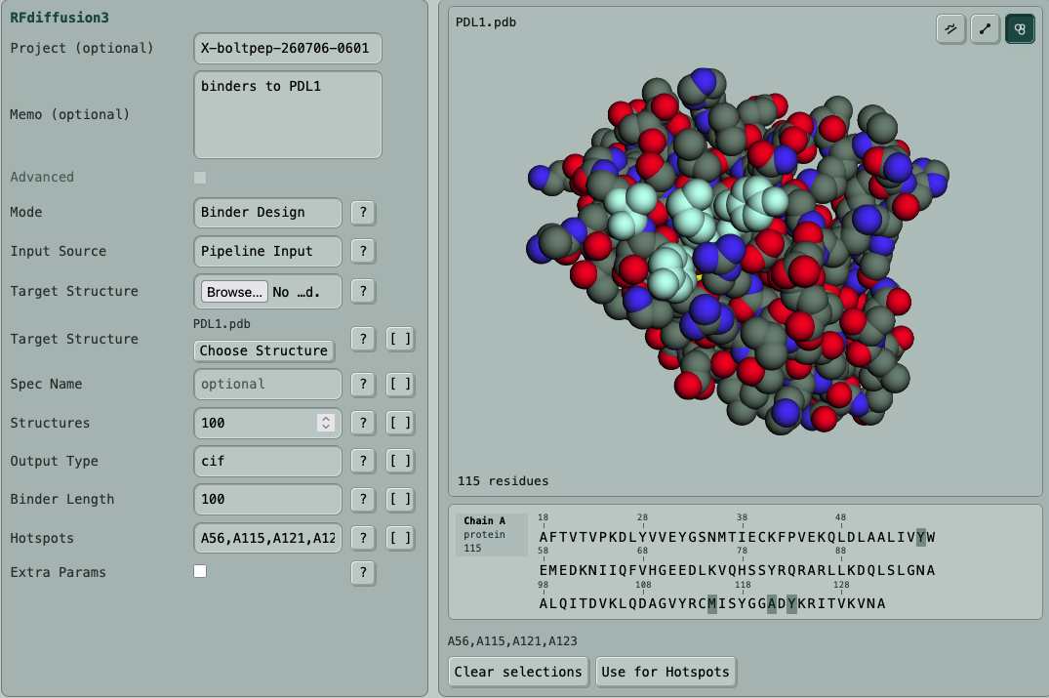Focus the Project name input field
The image size is (1049, 698).
tap(288, 48)
